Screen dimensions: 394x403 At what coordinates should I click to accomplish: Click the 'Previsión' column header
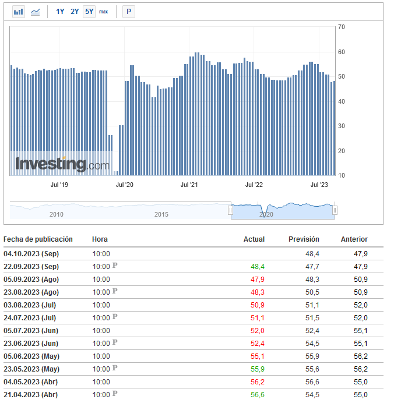tap(304, 239)
